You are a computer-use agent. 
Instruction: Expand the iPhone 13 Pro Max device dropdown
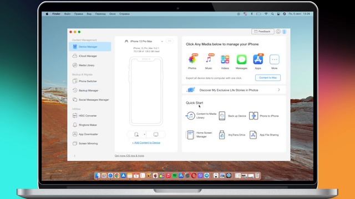162,41
